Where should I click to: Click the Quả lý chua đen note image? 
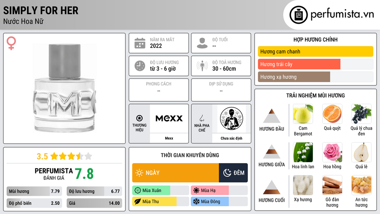point(361,114)
